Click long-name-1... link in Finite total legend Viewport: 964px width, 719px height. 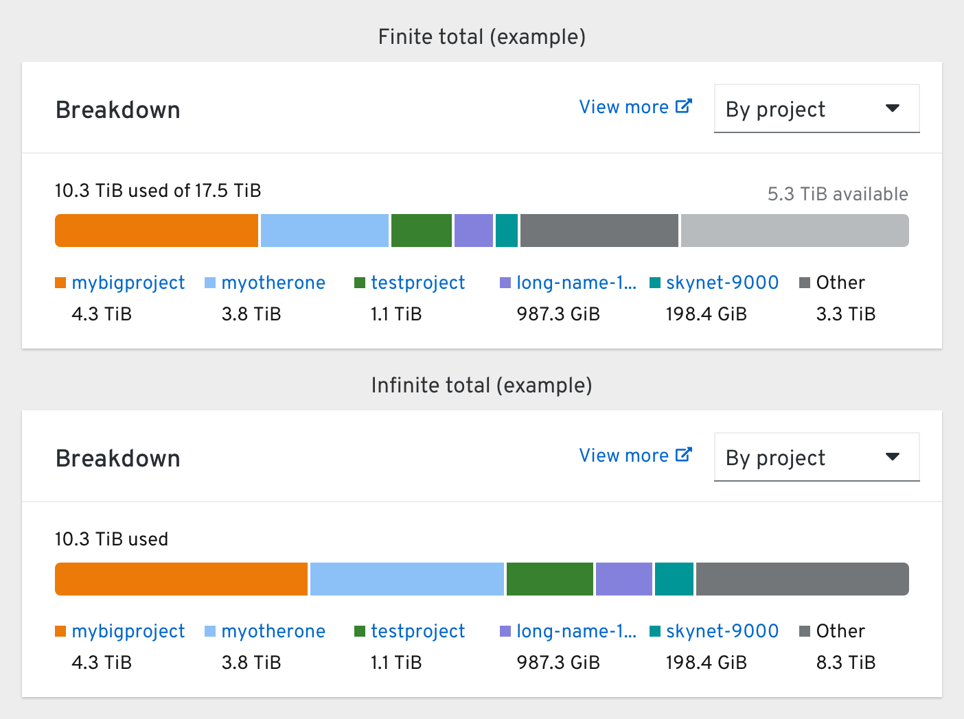click(x=577, y=283)
